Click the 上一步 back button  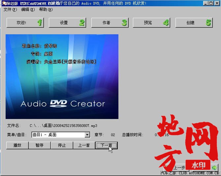tap(176, 167)
